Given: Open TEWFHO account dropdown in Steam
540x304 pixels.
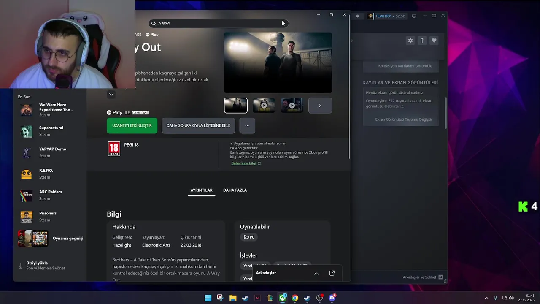Looking at the screenshot, I should (384, 16).
